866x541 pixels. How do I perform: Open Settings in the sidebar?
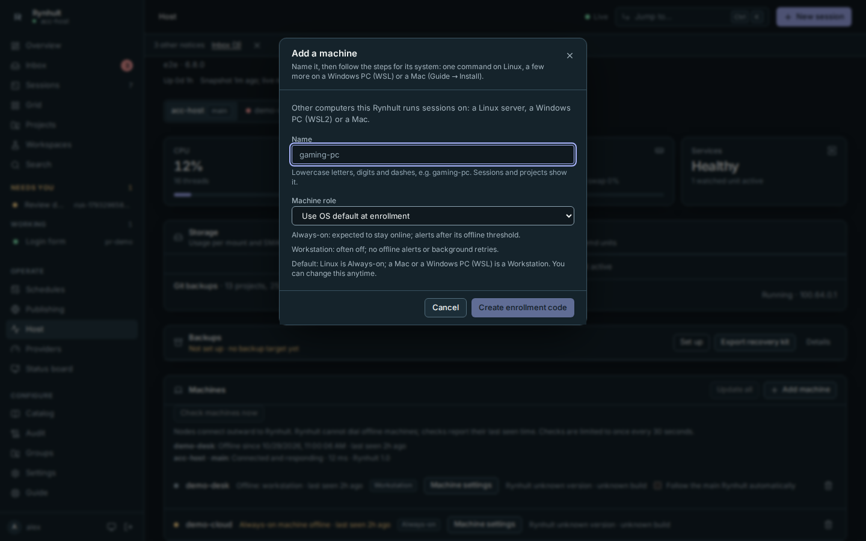point(72,473)
